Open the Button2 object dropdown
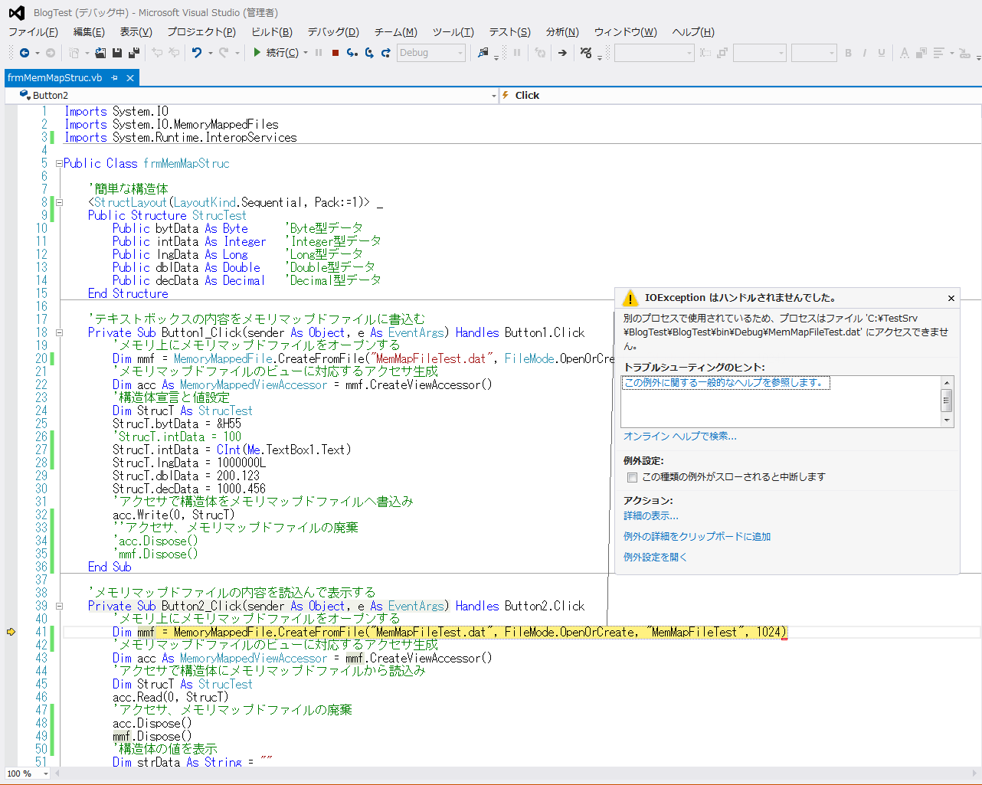This screenshot has width=982, height=785. click(x=493, y=96)
